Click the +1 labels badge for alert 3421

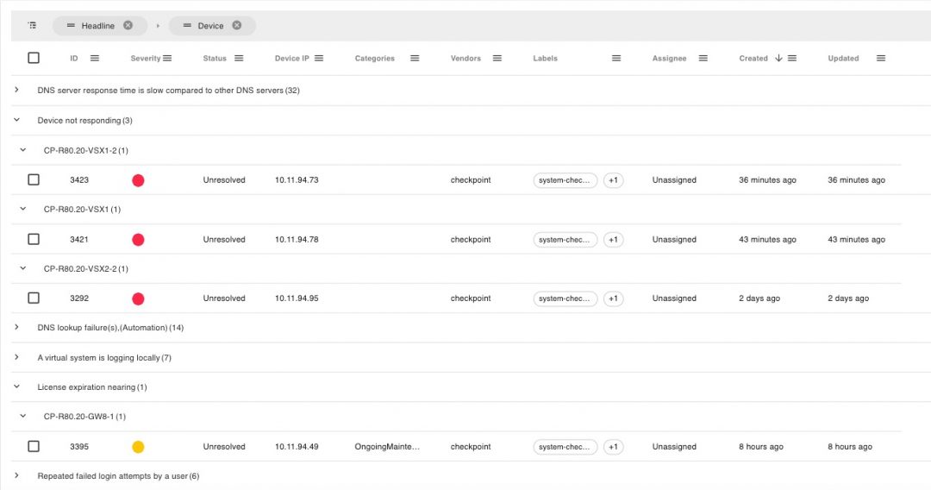[x=613, y=240]
